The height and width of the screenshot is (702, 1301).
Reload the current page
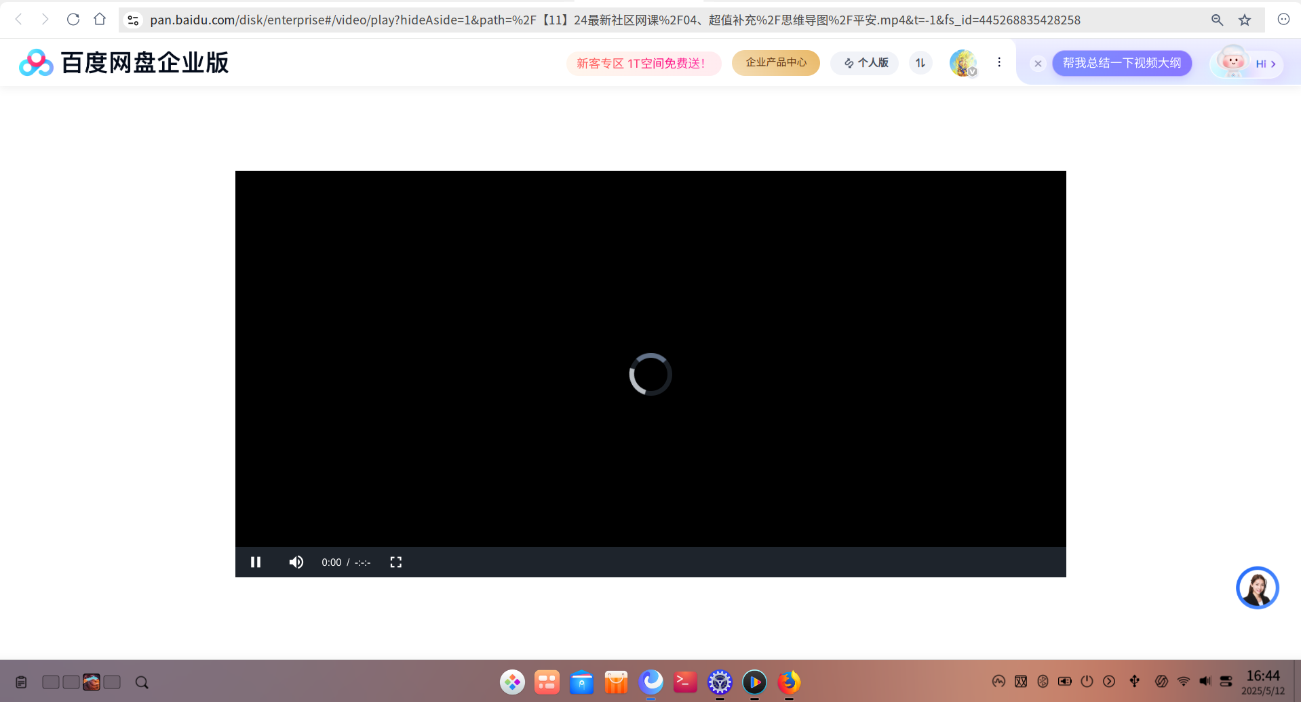[x=73, y=20]
